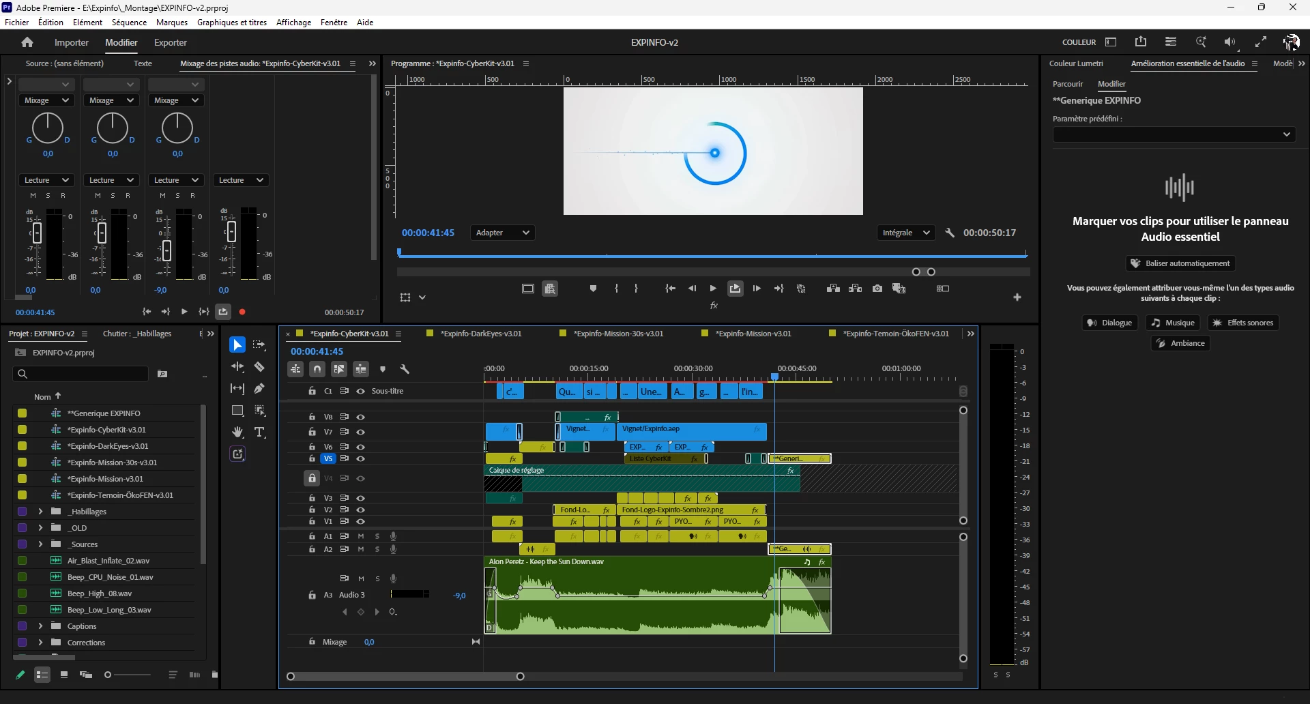Image resolution: width=1310 pixels, height=704 pixels.
Task: Click the first mixer channel pan knob
Action: pyautogui.click(x=48, y=128)
